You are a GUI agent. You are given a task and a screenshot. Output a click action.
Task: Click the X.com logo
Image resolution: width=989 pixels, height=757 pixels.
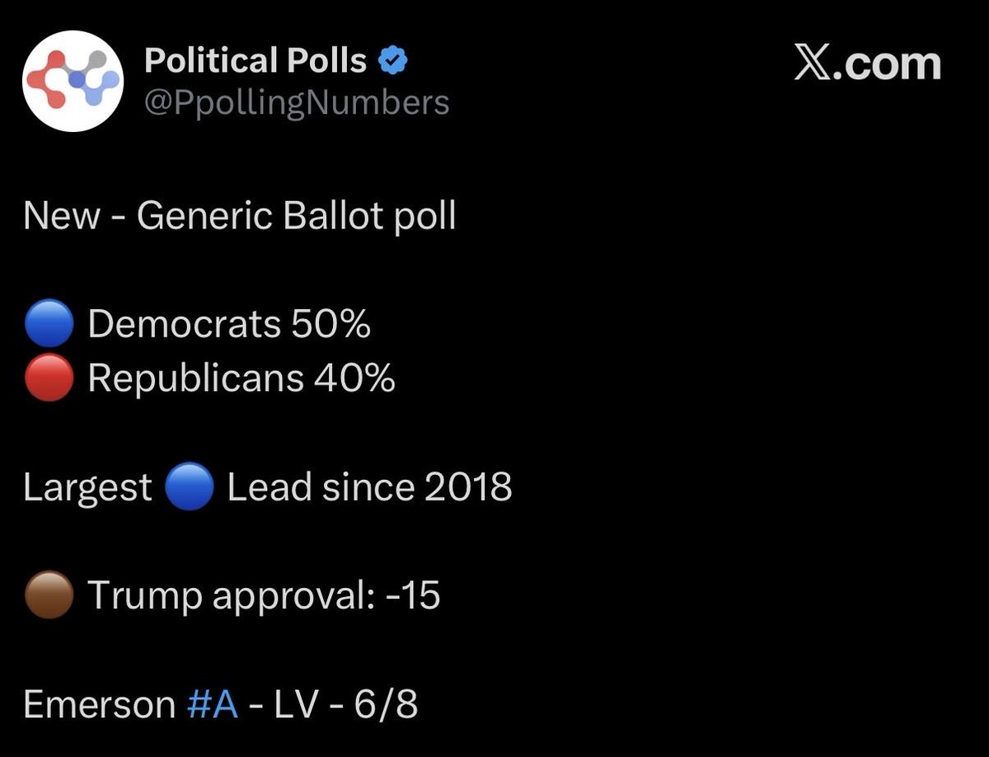click(x=867, y=63)
